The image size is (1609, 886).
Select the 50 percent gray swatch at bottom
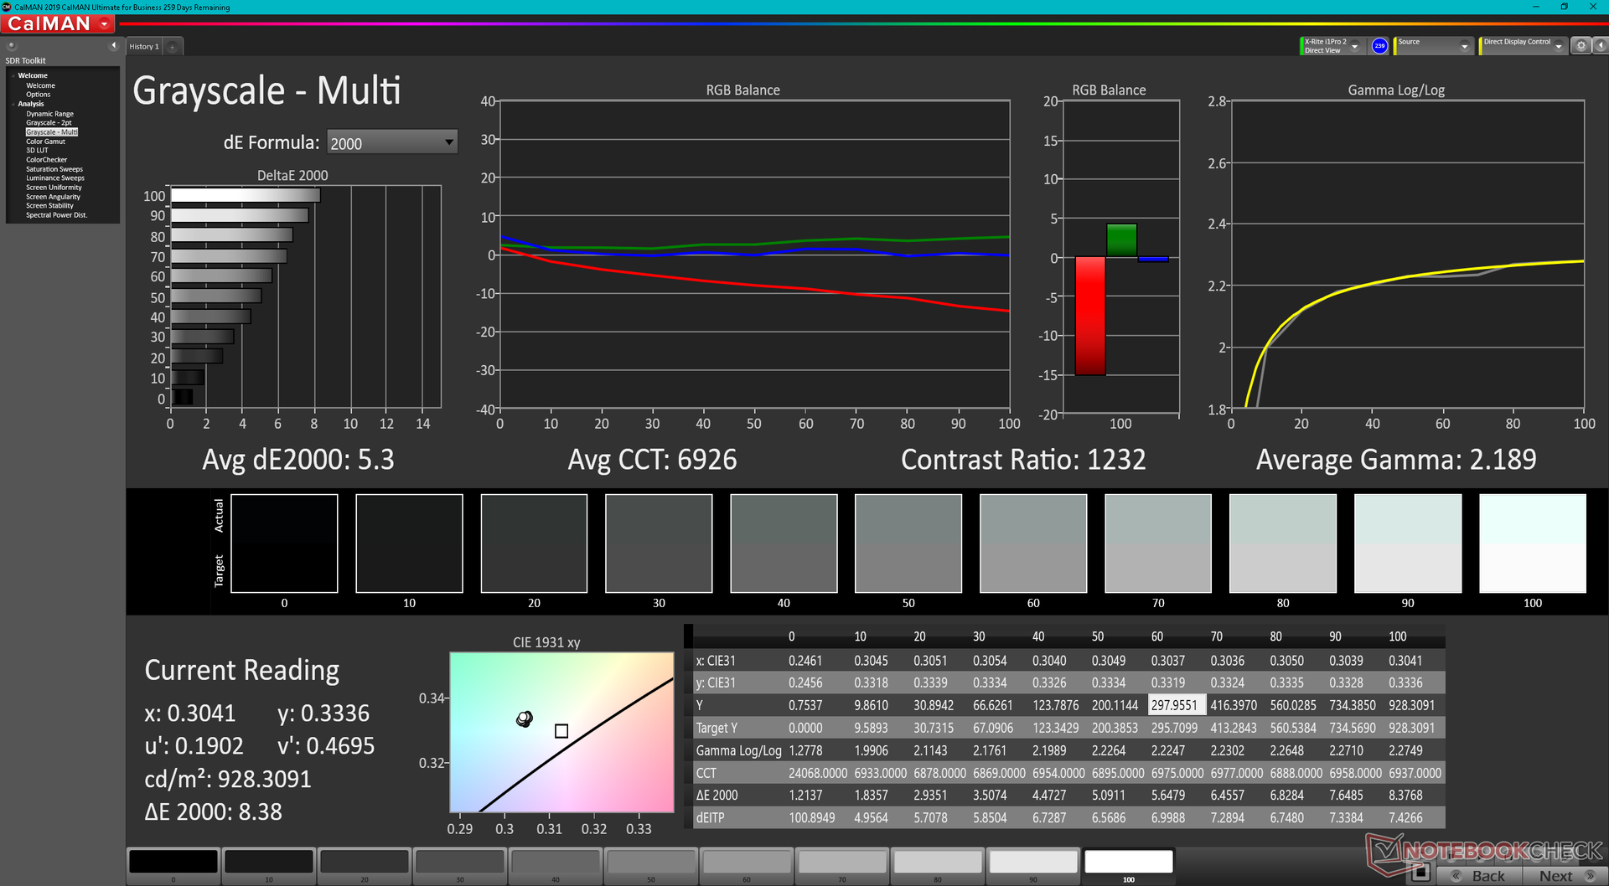[650, 862]
